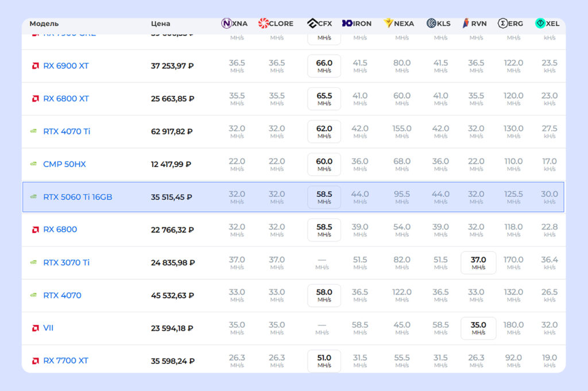The height and width of the screenshot is (391, 588).
Task: Click the Nvidia logo beside RTX 4070 Ti
Action: tap(34, 131)
